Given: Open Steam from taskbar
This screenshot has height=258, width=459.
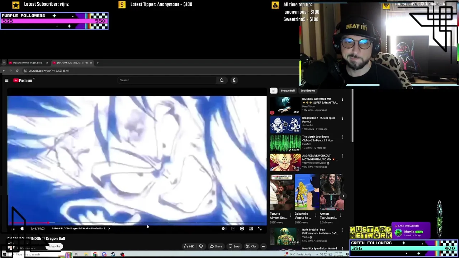Looking at the screenshot, I should [113, 254].
